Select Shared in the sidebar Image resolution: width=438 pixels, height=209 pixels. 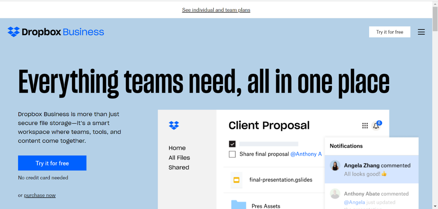(x=179, y=167)
